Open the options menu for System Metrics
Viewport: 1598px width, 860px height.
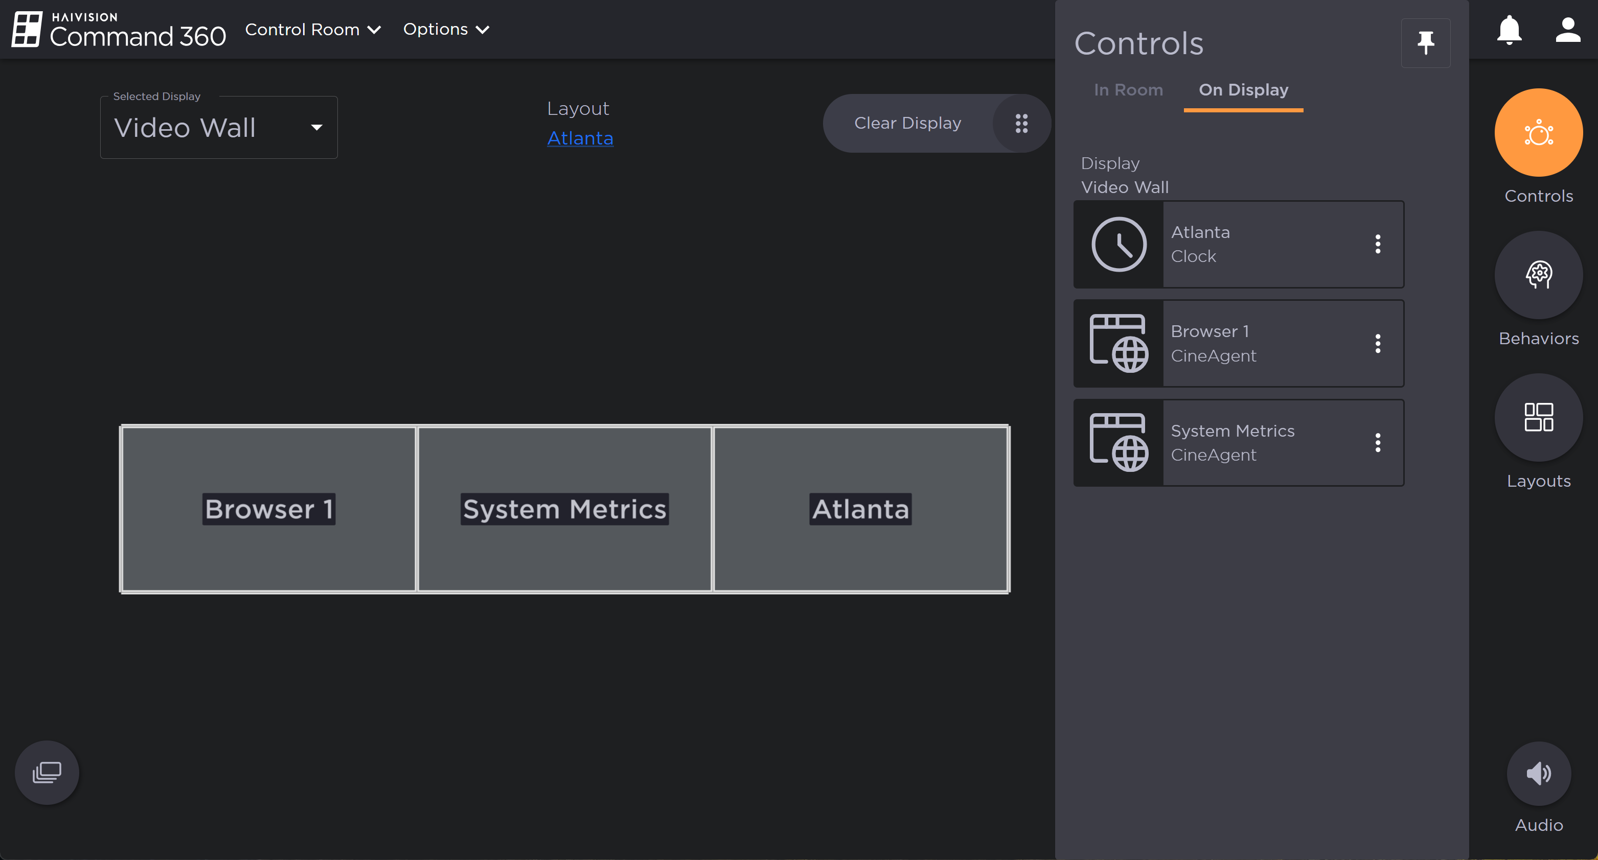[1378, 442]
